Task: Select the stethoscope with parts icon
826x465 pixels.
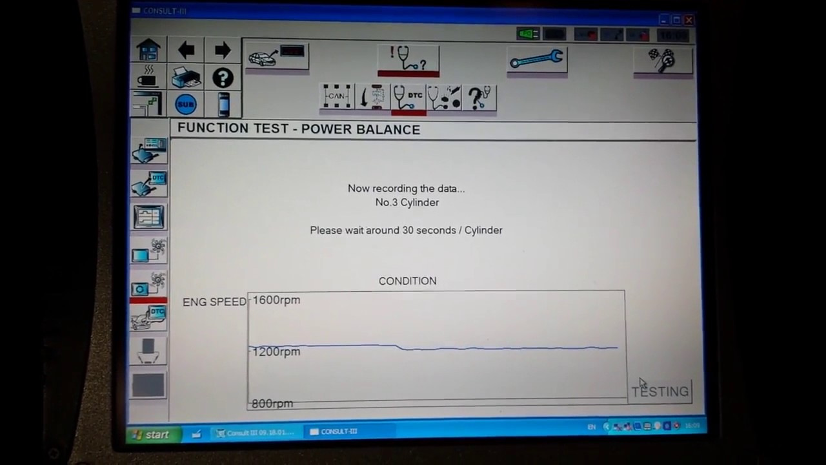Action: point(444,98)
